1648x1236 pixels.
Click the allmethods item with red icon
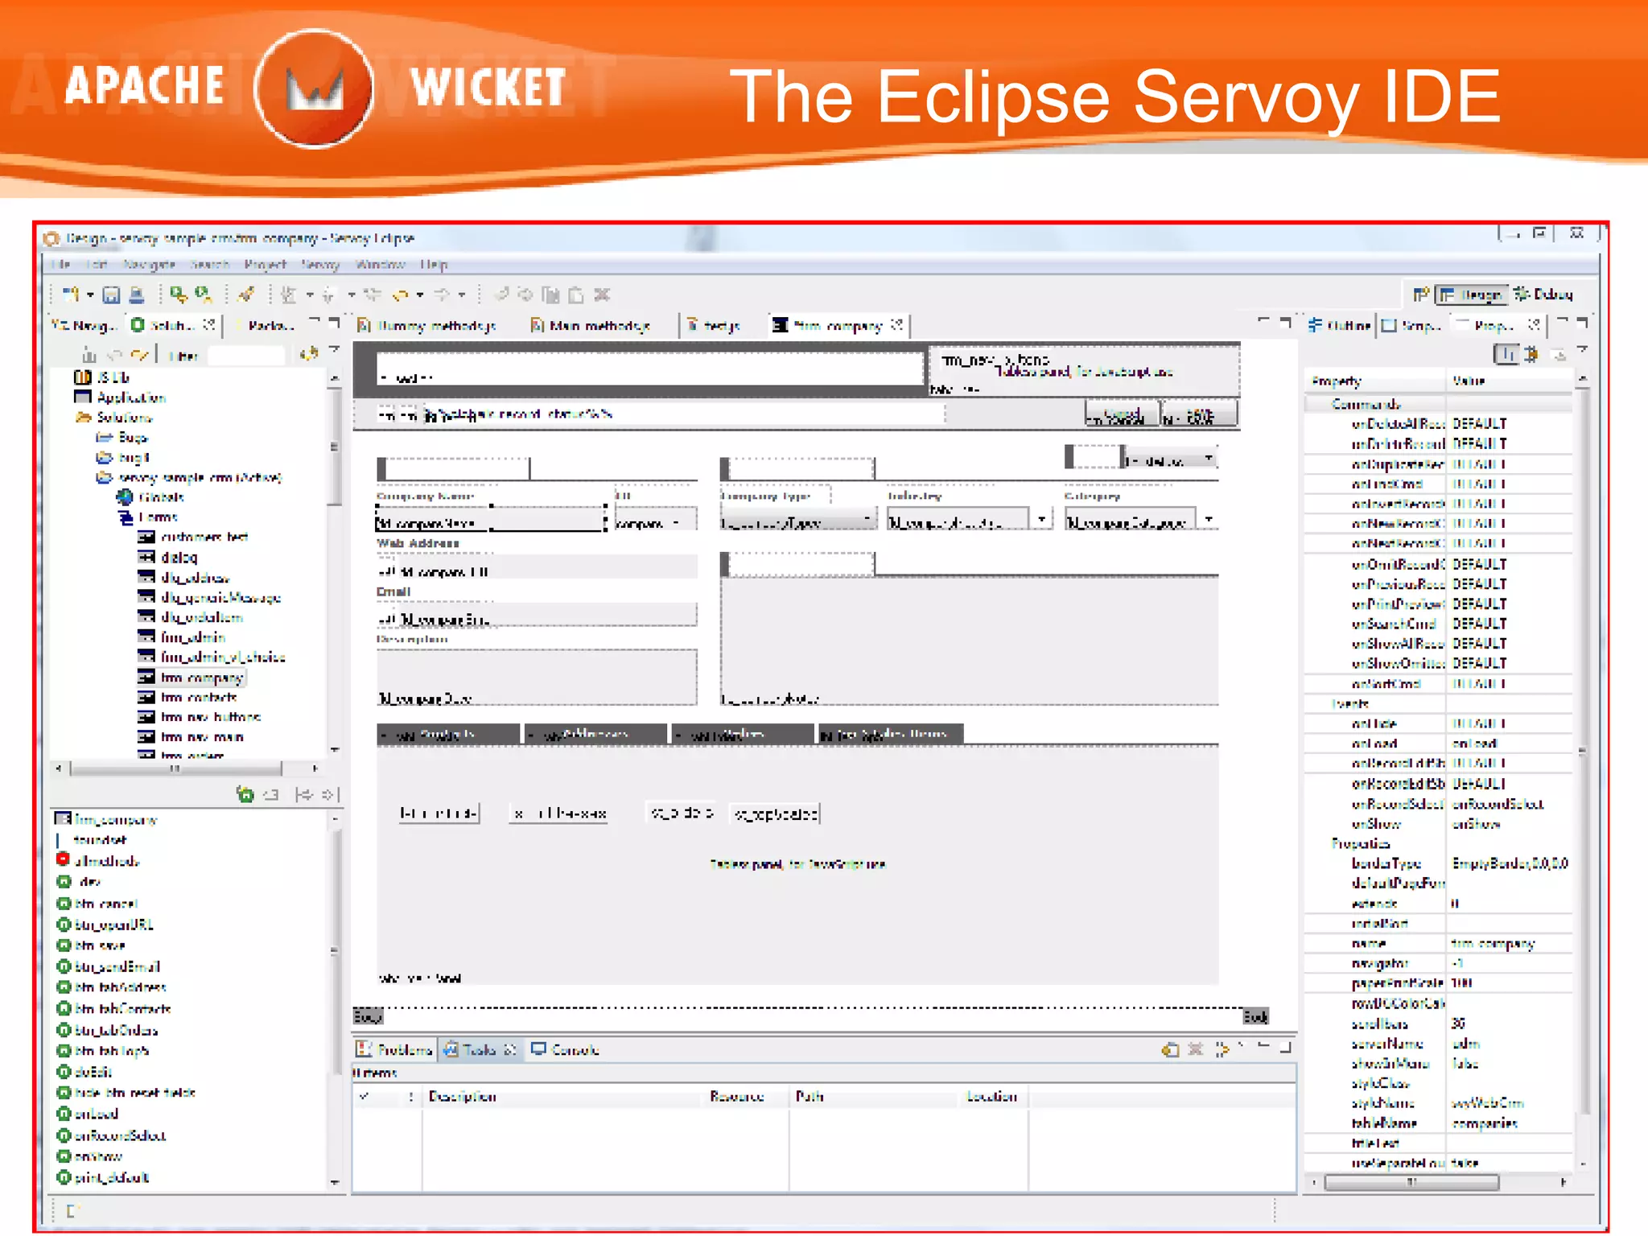(x=98, y=861)
